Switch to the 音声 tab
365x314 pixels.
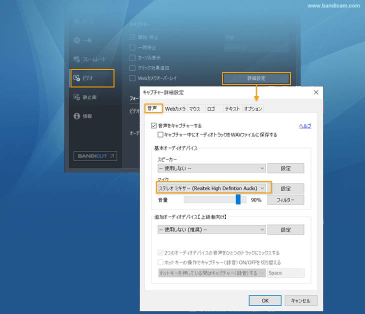[153, 108]
